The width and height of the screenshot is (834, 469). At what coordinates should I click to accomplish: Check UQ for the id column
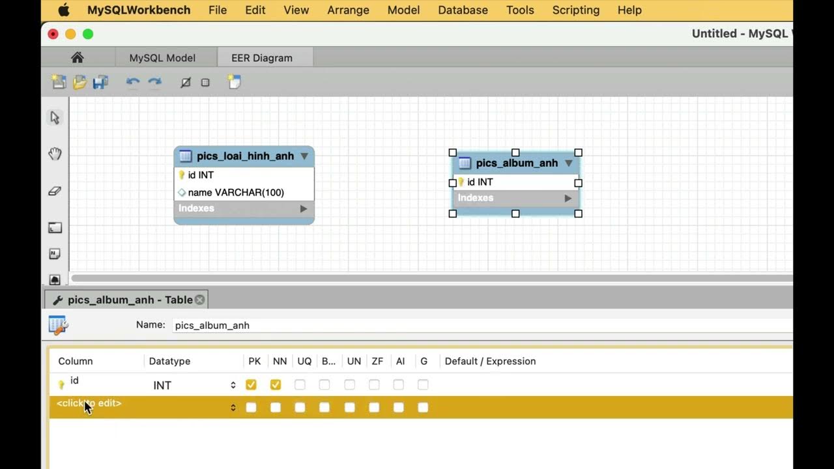[300, 385]
